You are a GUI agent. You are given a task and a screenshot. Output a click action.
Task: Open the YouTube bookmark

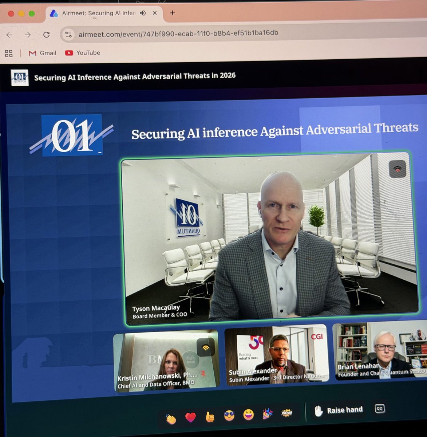[x=83, y=53]
